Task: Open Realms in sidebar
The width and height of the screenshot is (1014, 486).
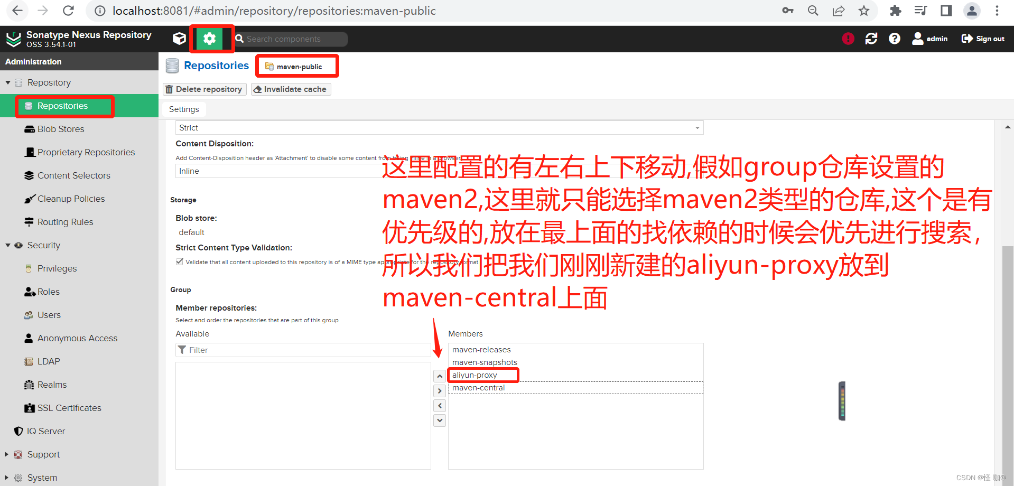Action: (79, 385)
